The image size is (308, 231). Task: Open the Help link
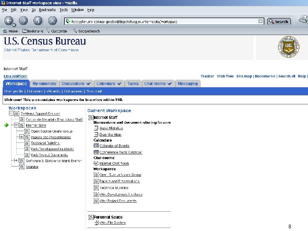pyautogui.click(x=302, y=76)
